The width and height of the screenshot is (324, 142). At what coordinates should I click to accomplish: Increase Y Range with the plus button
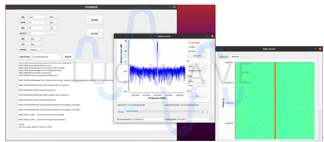pos(199,47)
